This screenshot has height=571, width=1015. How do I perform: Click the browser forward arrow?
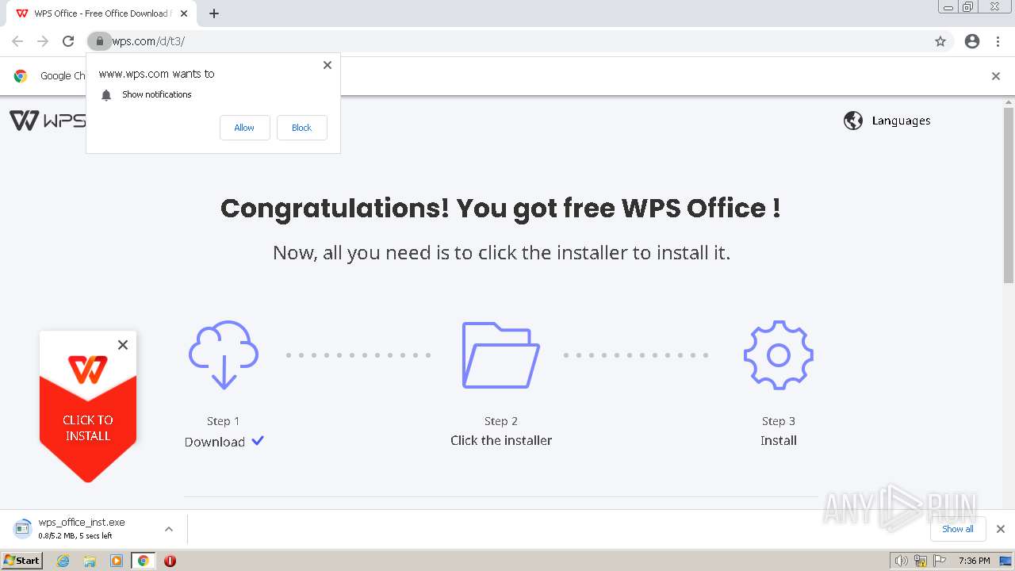43,41
